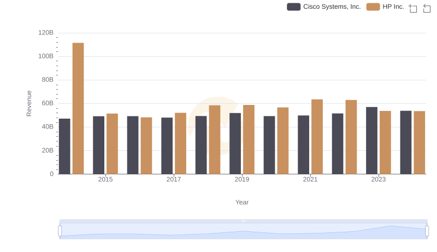This screenshot has width=437, height=252.
Task: Click the HP Inc. bar for 2022
Action: point(351,137)
